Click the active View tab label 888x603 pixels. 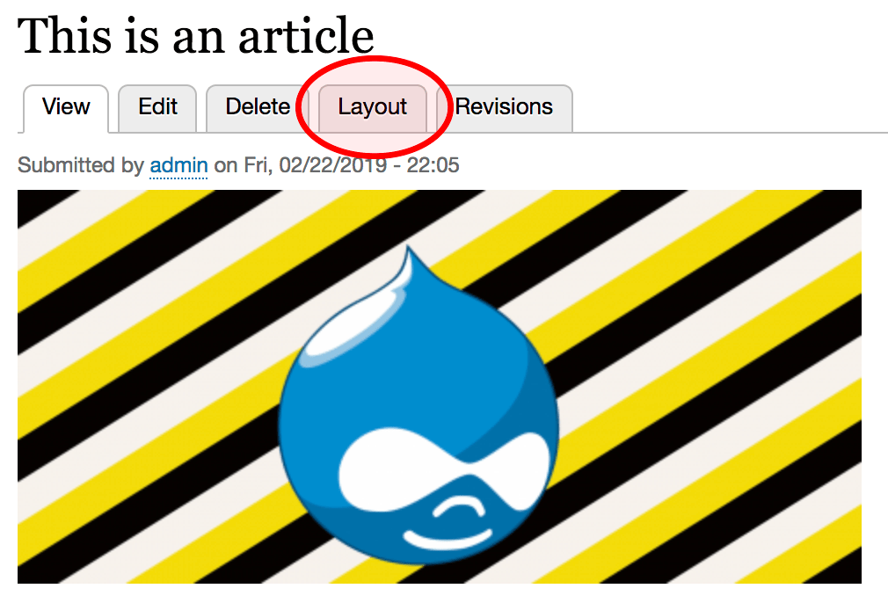click(x=66, y=106)
